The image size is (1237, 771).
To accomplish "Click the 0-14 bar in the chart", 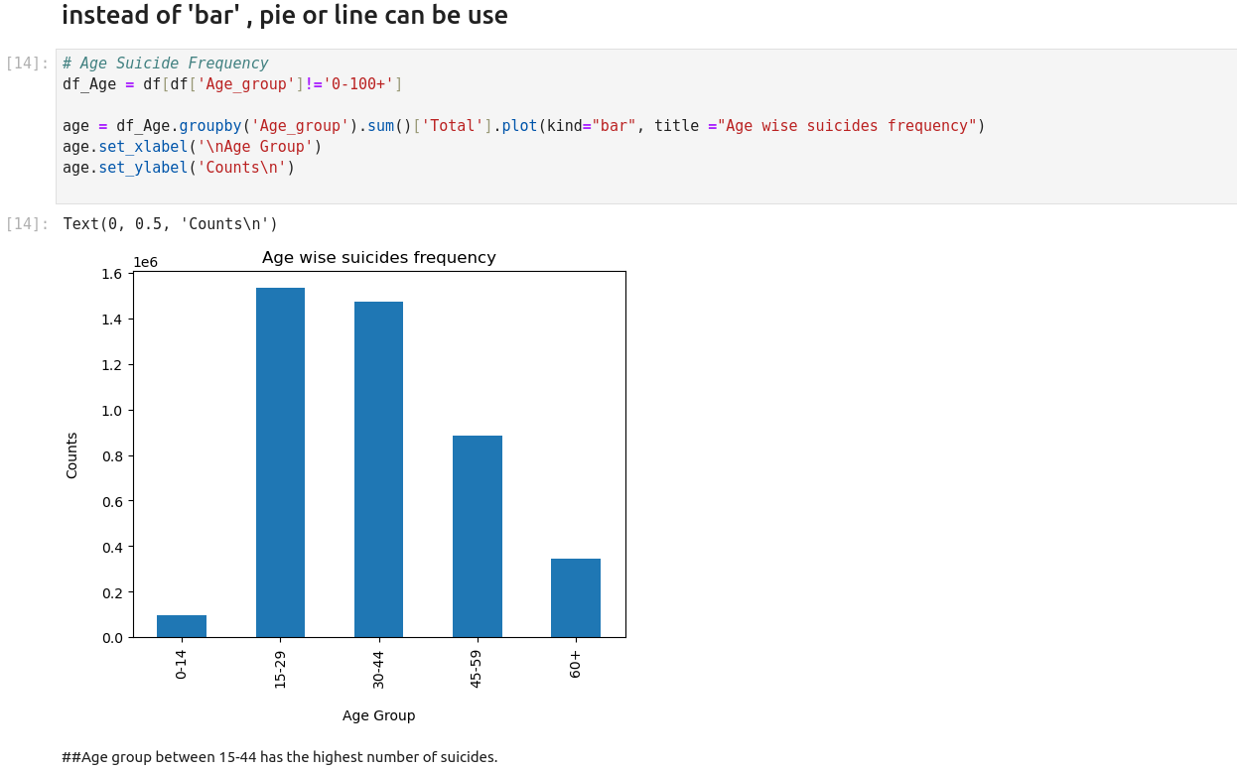I will (x=182, y=626).
